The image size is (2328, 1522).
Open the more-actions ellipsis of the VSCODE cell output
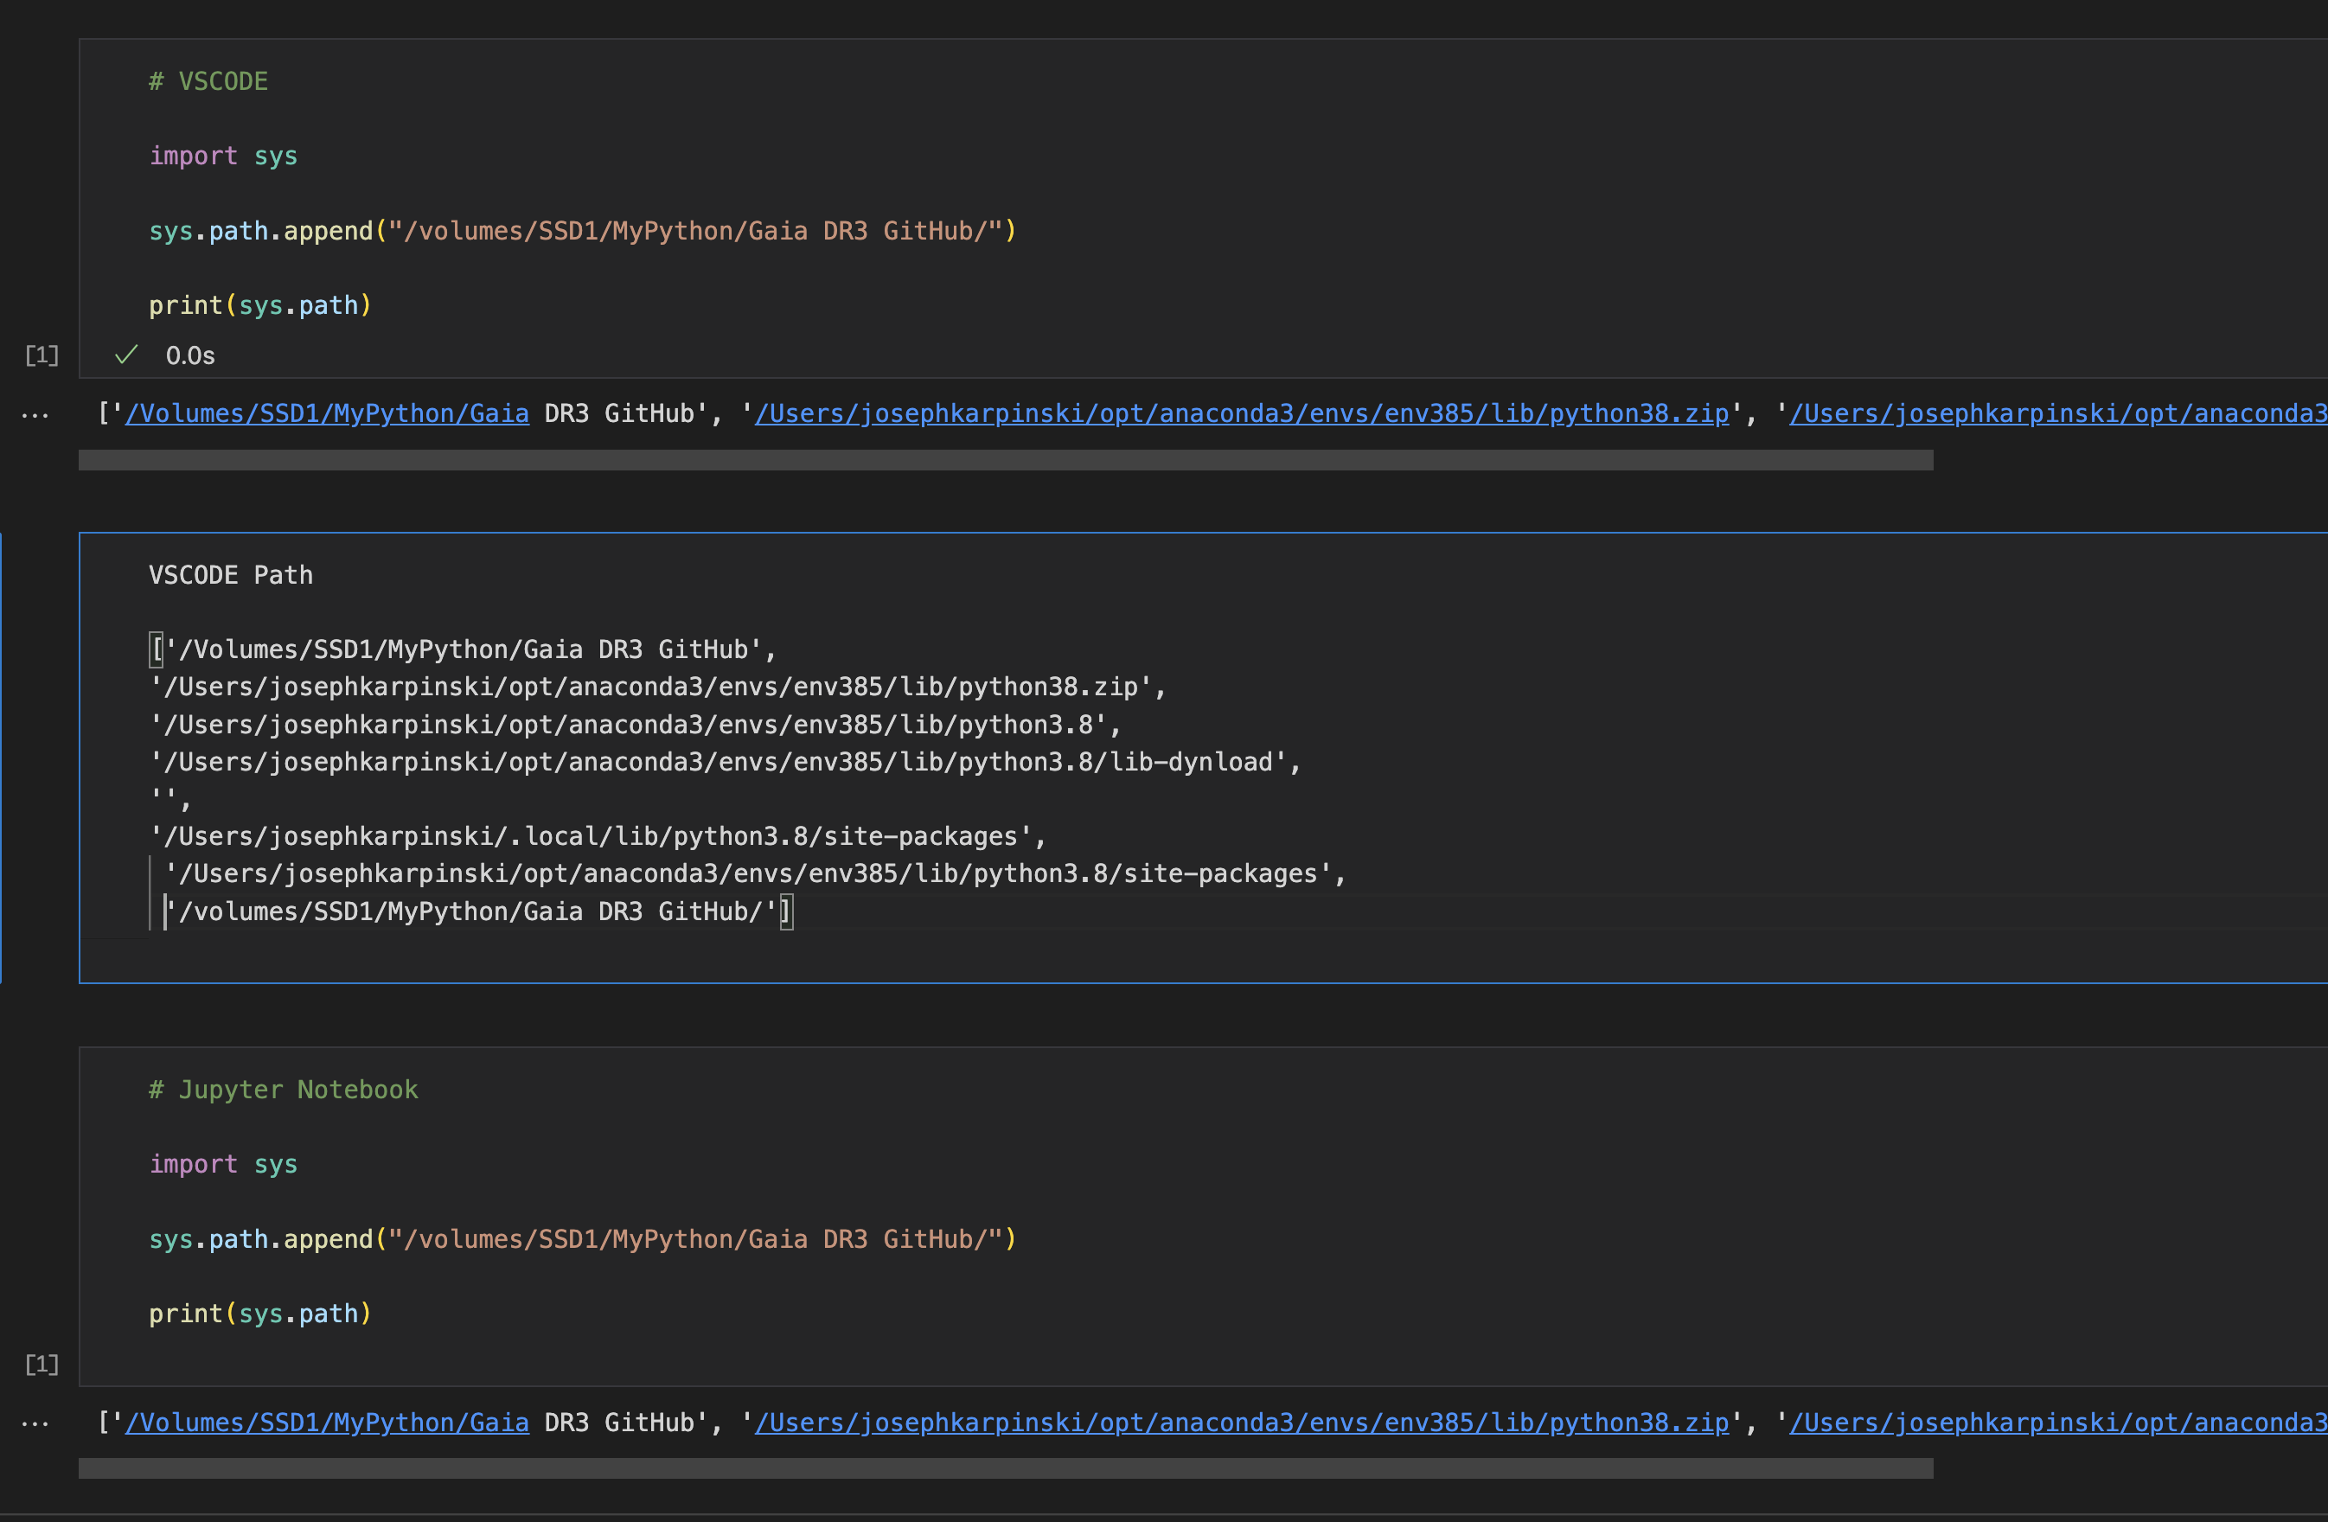pyautogui.click(x=35, y=416)
